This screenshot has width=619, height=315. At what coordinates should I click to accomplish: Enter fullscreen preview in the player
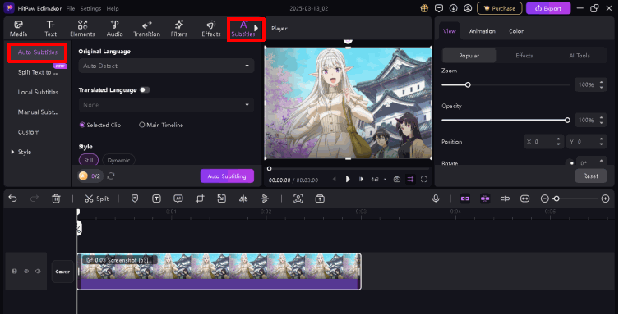tap(424, 179)
